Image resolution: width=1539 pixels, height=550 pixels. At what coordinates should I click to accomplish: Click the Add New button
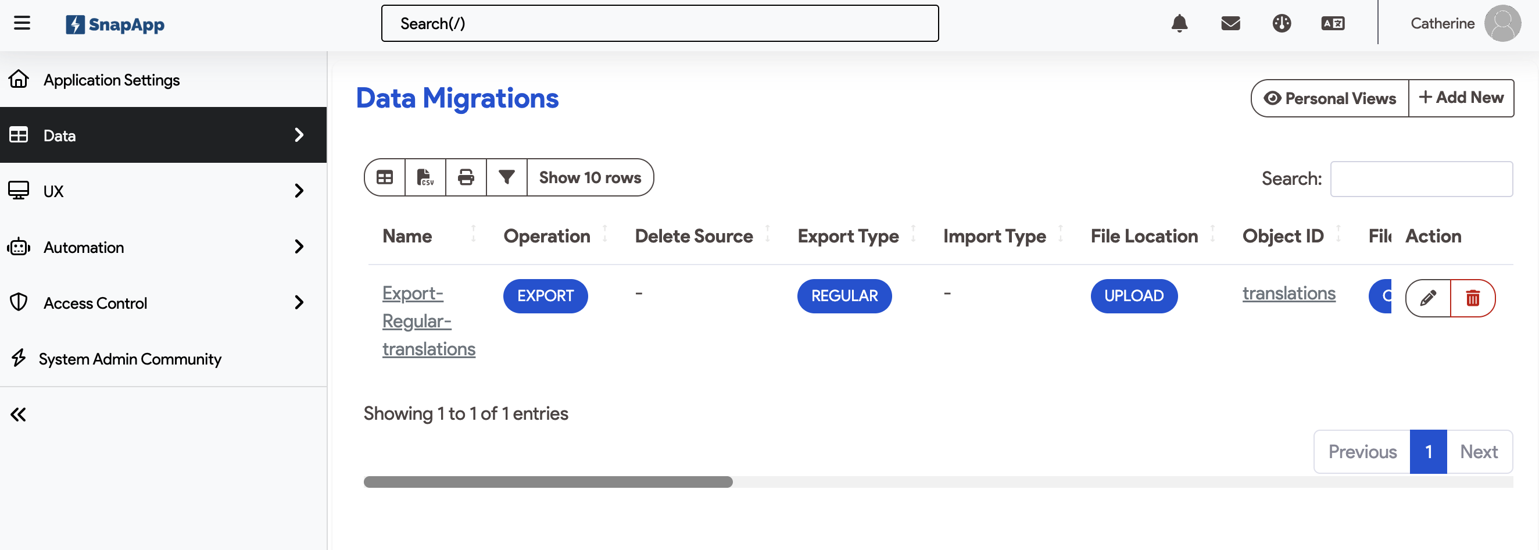[x=1461, y=98]
